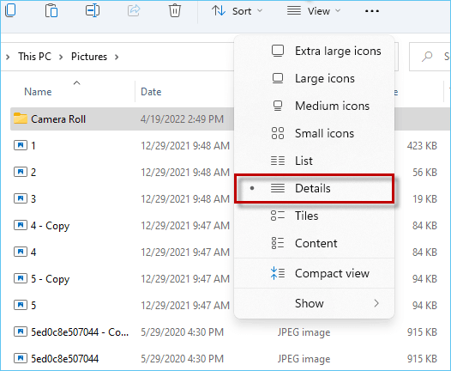Expand the Show submenu
Screen dimensions: 451x371
point(314,303)
